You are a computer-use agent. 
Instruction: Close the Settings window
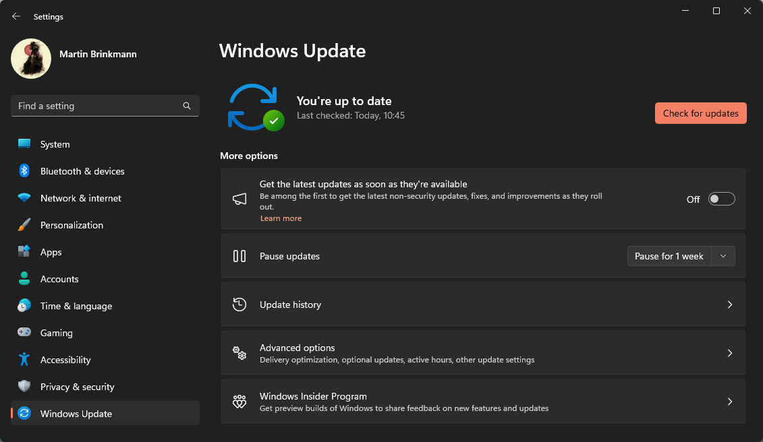747,11
